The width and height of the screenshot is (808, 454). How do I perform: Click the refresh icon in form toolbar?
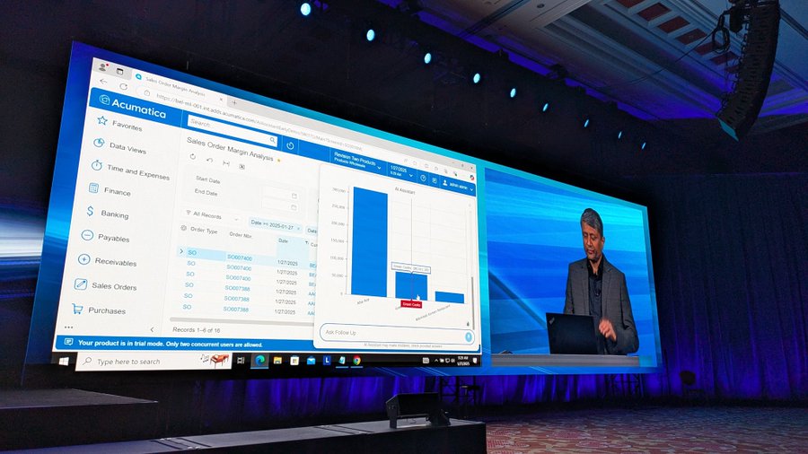tap(193, 157)
